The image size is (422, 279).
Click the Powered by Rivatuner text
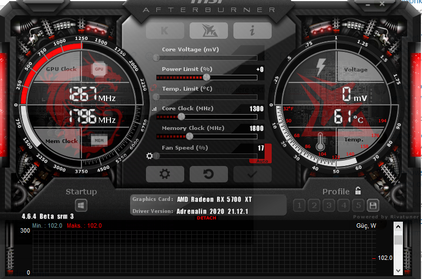[x=386, y=217]
